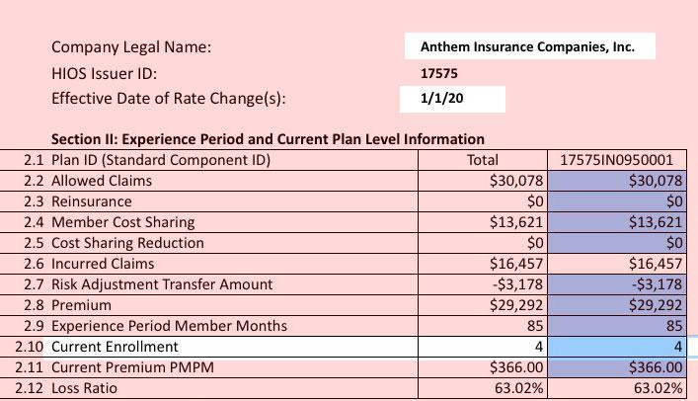Image resolution: width=698 pixels, height=401 pixels.
Task: Click the Anthem Insurance Companies, Inc. name field
Action: (x=528, y=46)
